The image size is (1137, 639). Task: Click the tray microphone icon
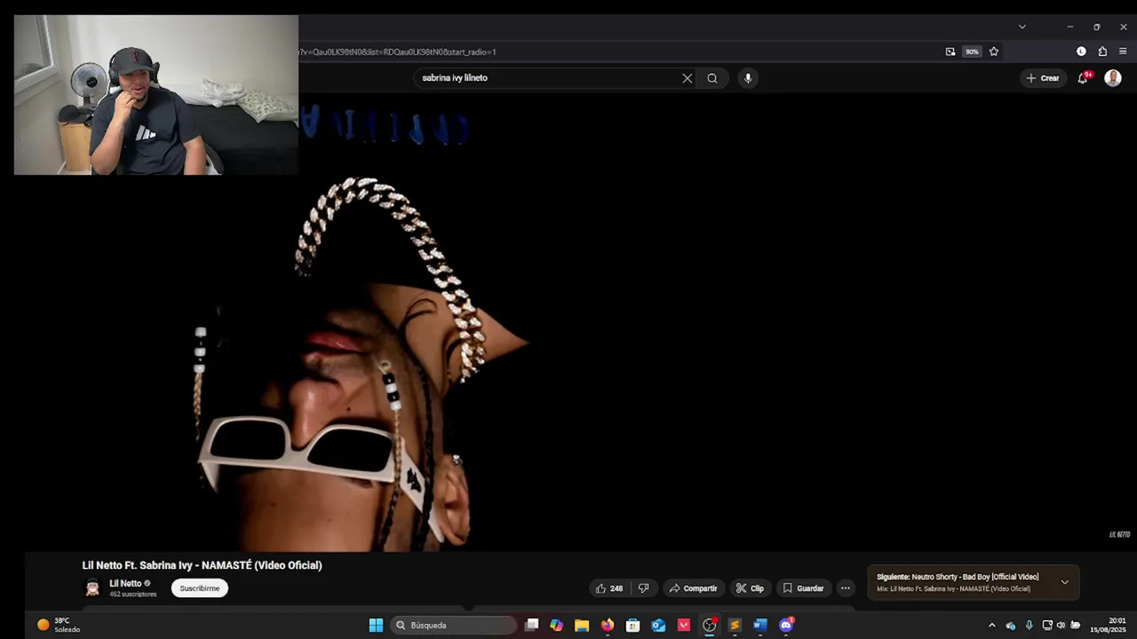pos(1030,626)
